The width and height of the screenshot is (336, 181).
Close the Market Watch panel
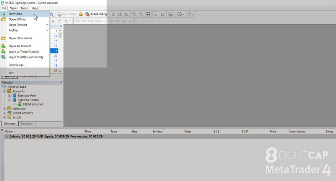coord(61,26)
